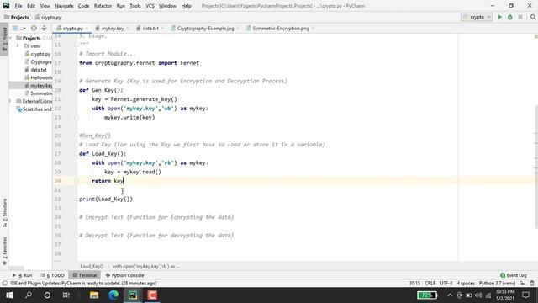Close the data.txt editor tab
This screenshot has height=303, width=538.
tap(162, 29)
